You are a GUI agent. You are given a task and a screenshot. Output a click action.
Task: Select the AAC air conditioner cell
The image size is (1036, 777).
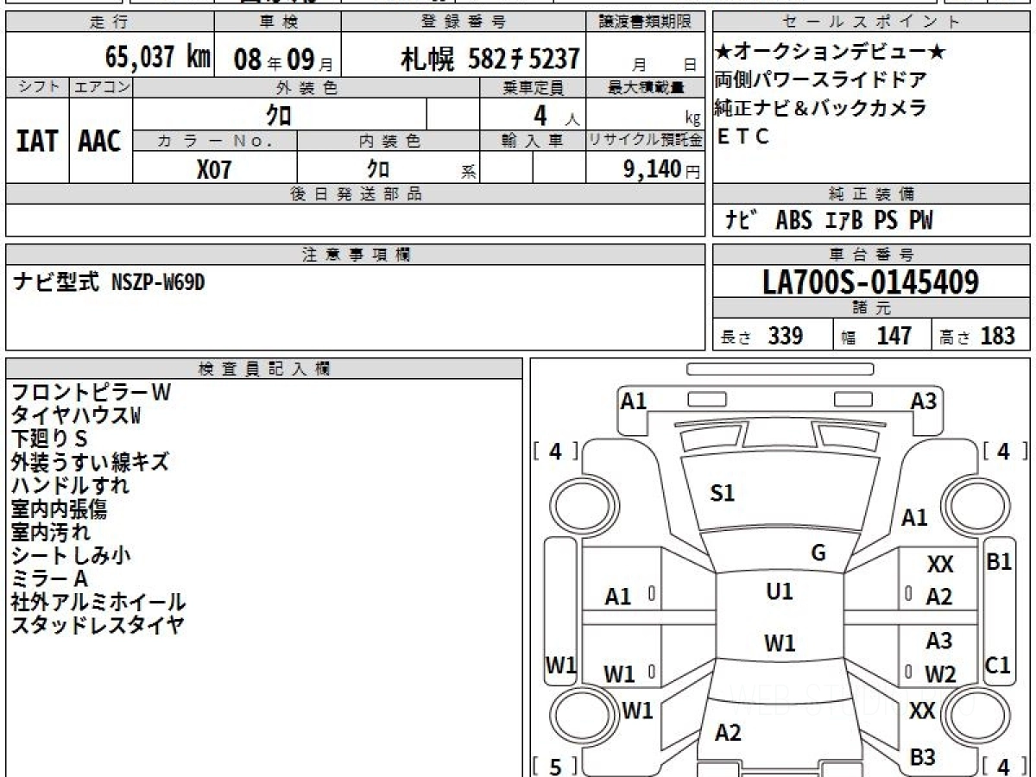(x=100, y=141)
